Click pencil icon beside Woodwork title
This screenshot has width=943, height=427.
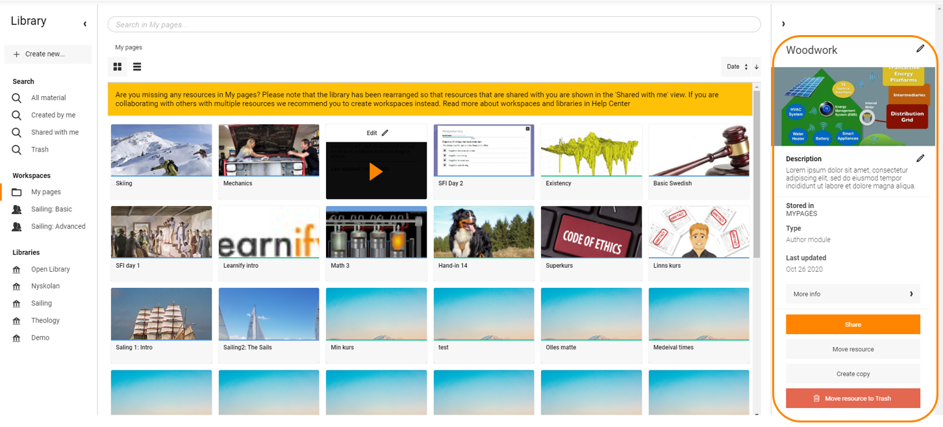[920, 49]
